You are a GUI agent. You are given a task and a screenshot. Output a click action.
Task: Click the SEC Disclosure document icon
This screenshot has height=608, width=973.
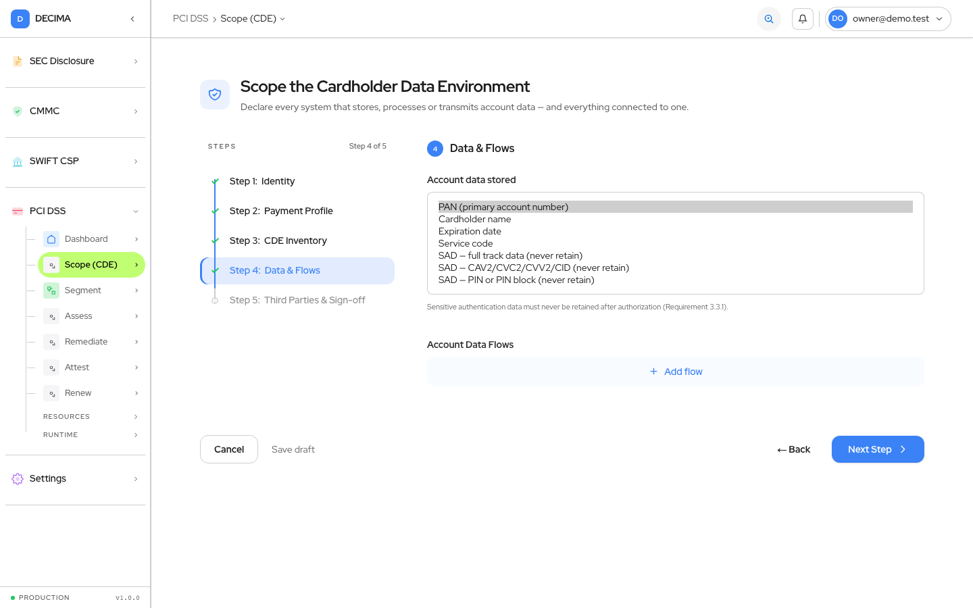click(18, 61)
